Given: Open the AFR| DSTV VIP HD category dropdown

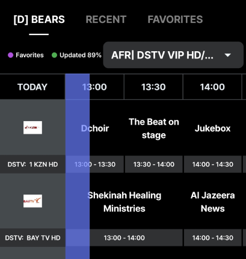Looking at the screenshot, I should [173, 55].
